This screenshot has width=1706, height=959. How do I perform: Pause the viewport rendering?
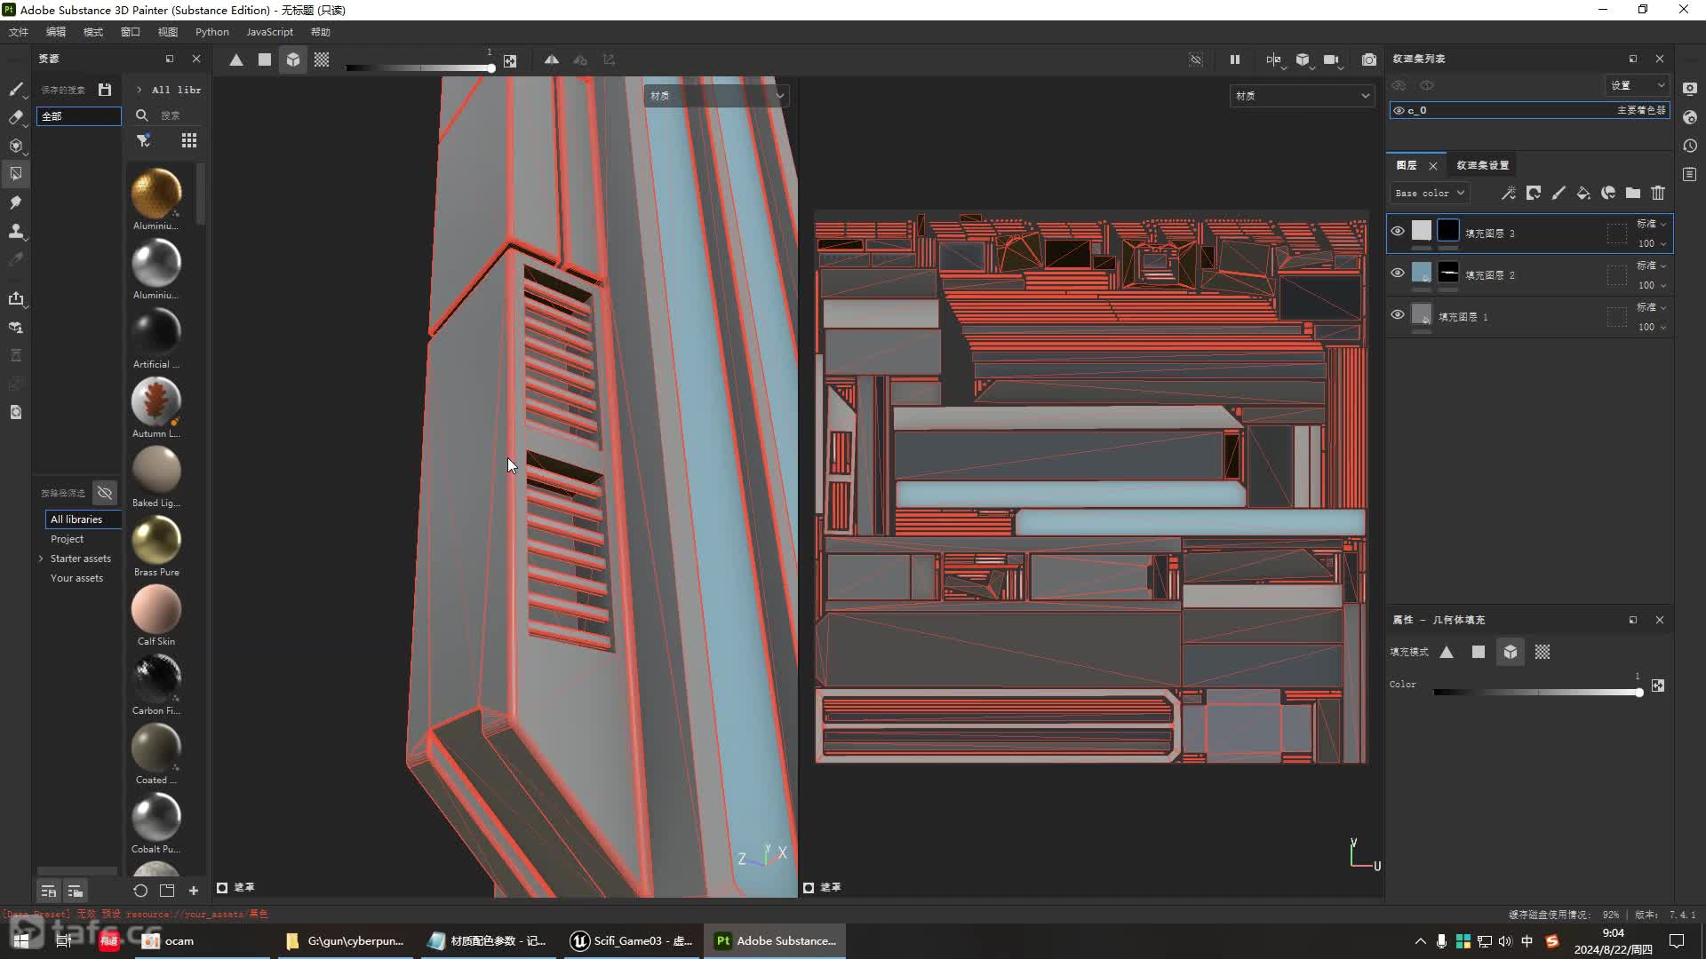1235,59
